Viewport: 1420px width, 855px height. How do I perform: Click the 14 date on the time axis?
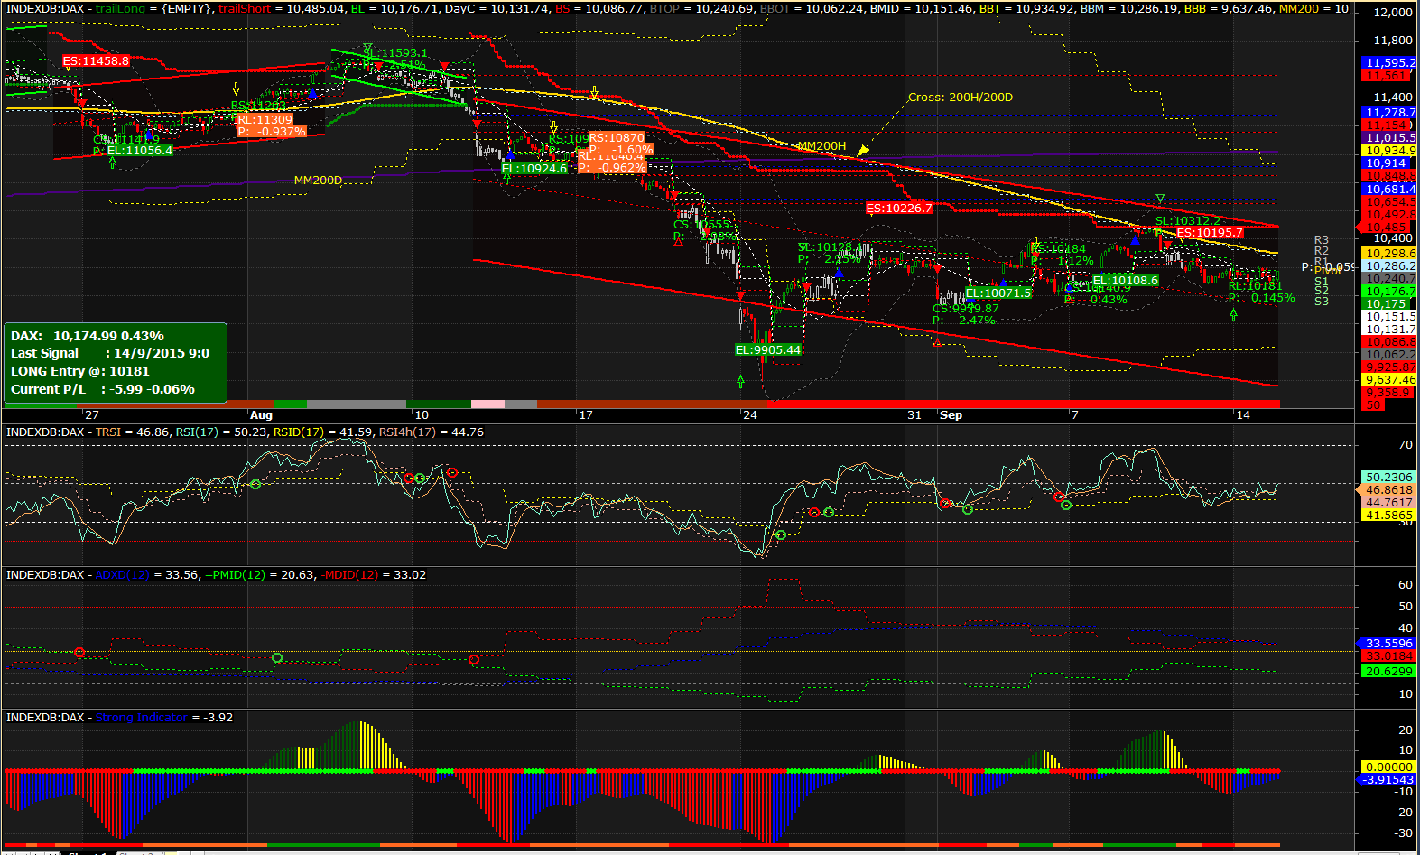[1243, 415]
